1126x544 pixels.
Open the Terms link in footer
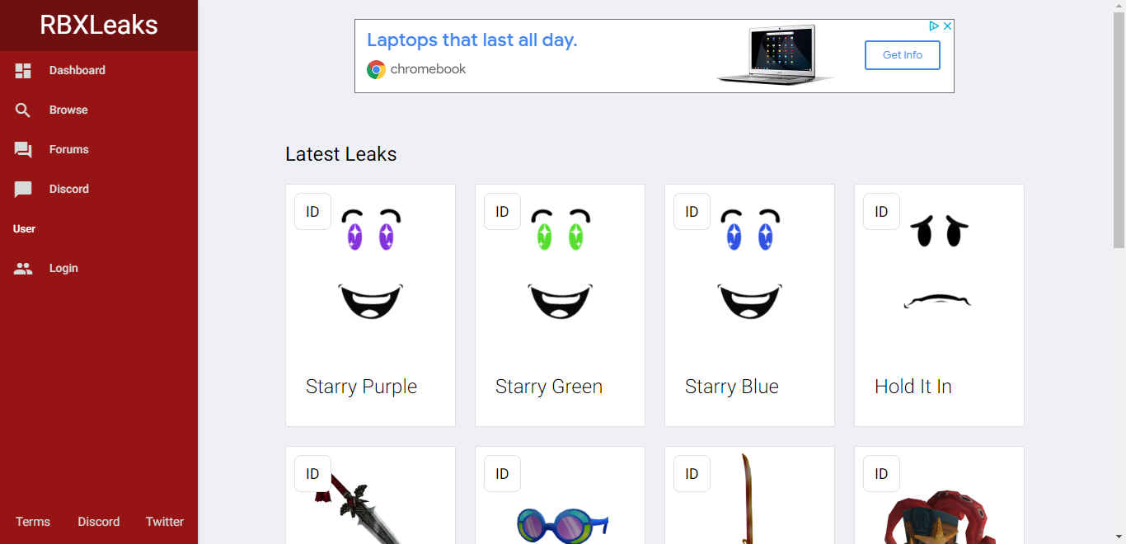[33, 522]
